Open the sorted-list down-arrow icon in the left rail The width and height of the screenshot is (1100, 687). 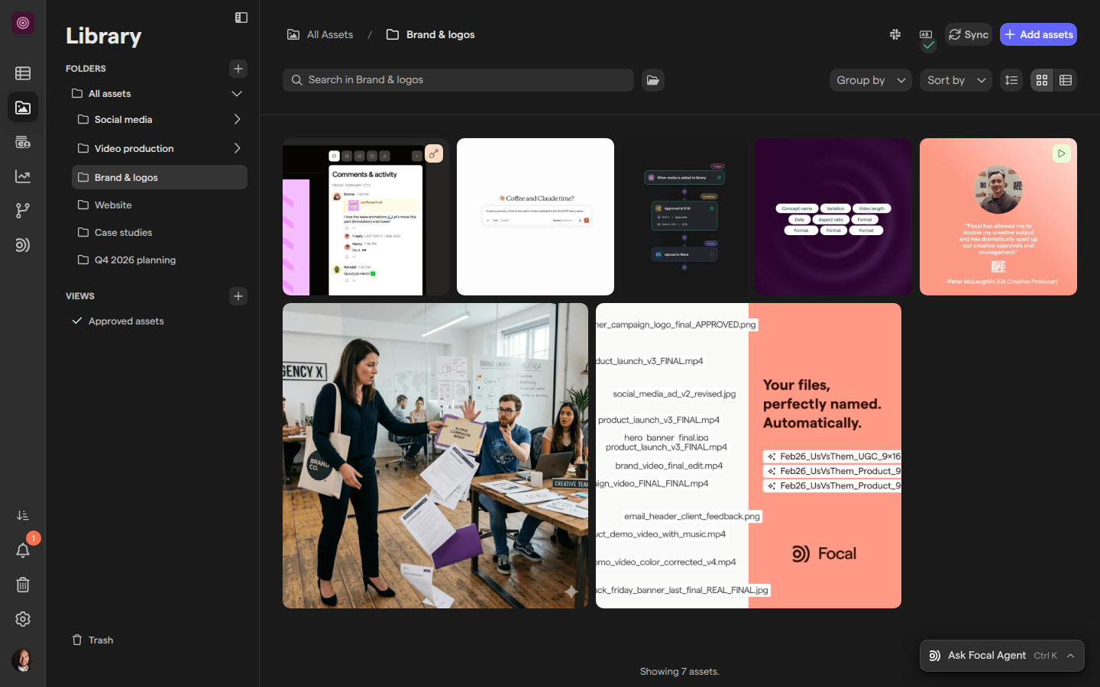click(23, 516)
